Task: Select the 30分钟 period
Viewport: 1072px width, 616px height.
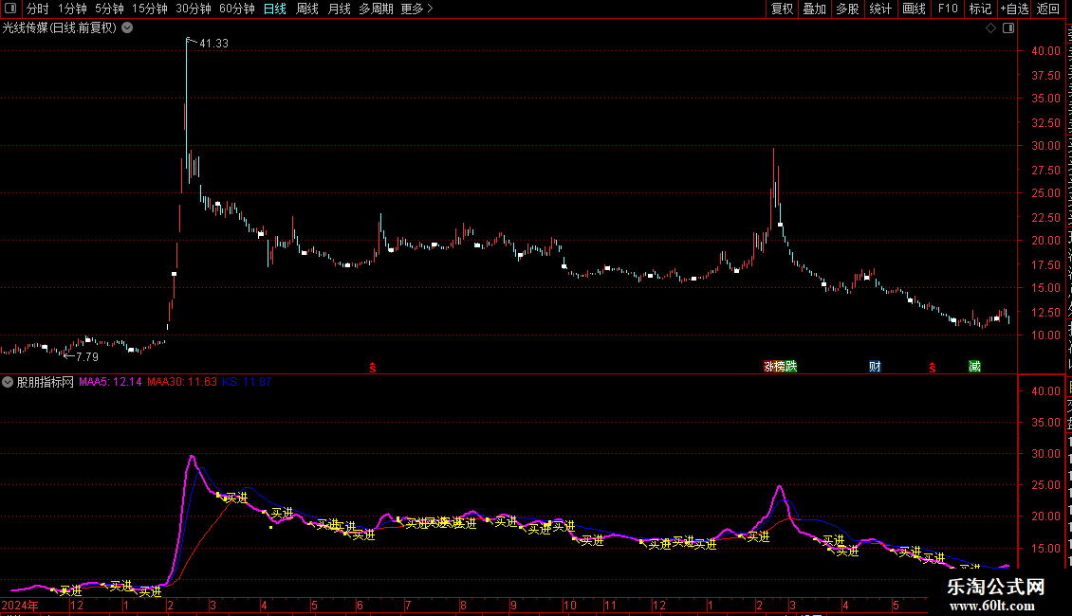Action: pyautogui.click(x=193, y=9)
